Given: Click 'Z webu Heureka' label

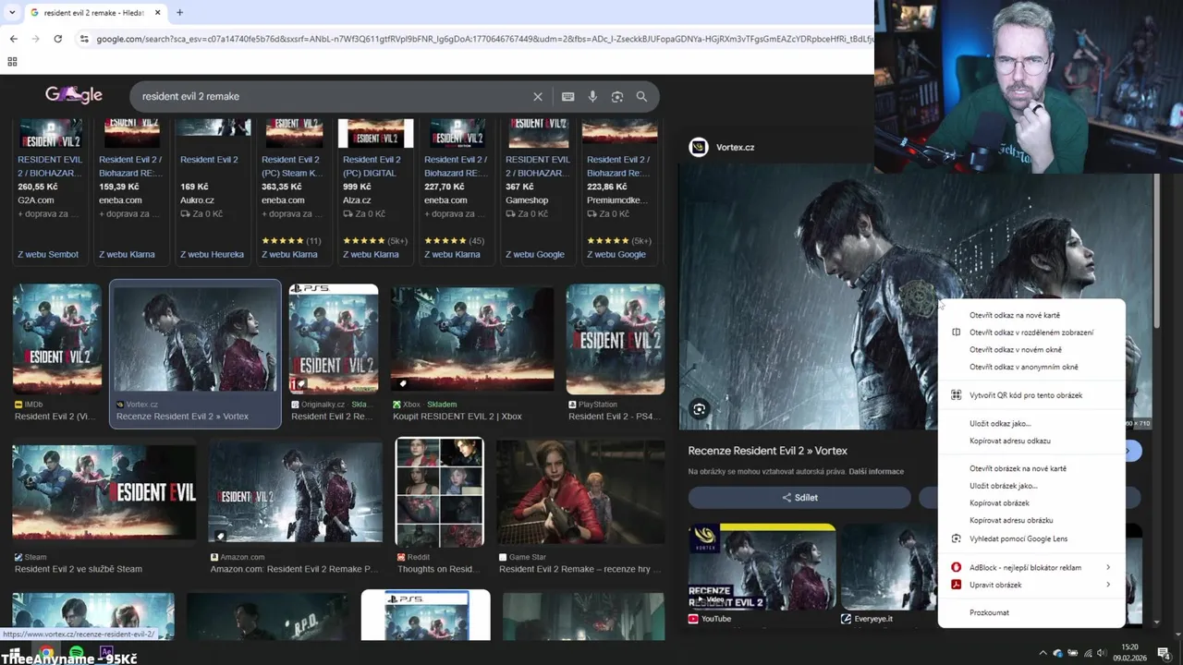Looking at the screenshot, I should click(x=213, y=255).
